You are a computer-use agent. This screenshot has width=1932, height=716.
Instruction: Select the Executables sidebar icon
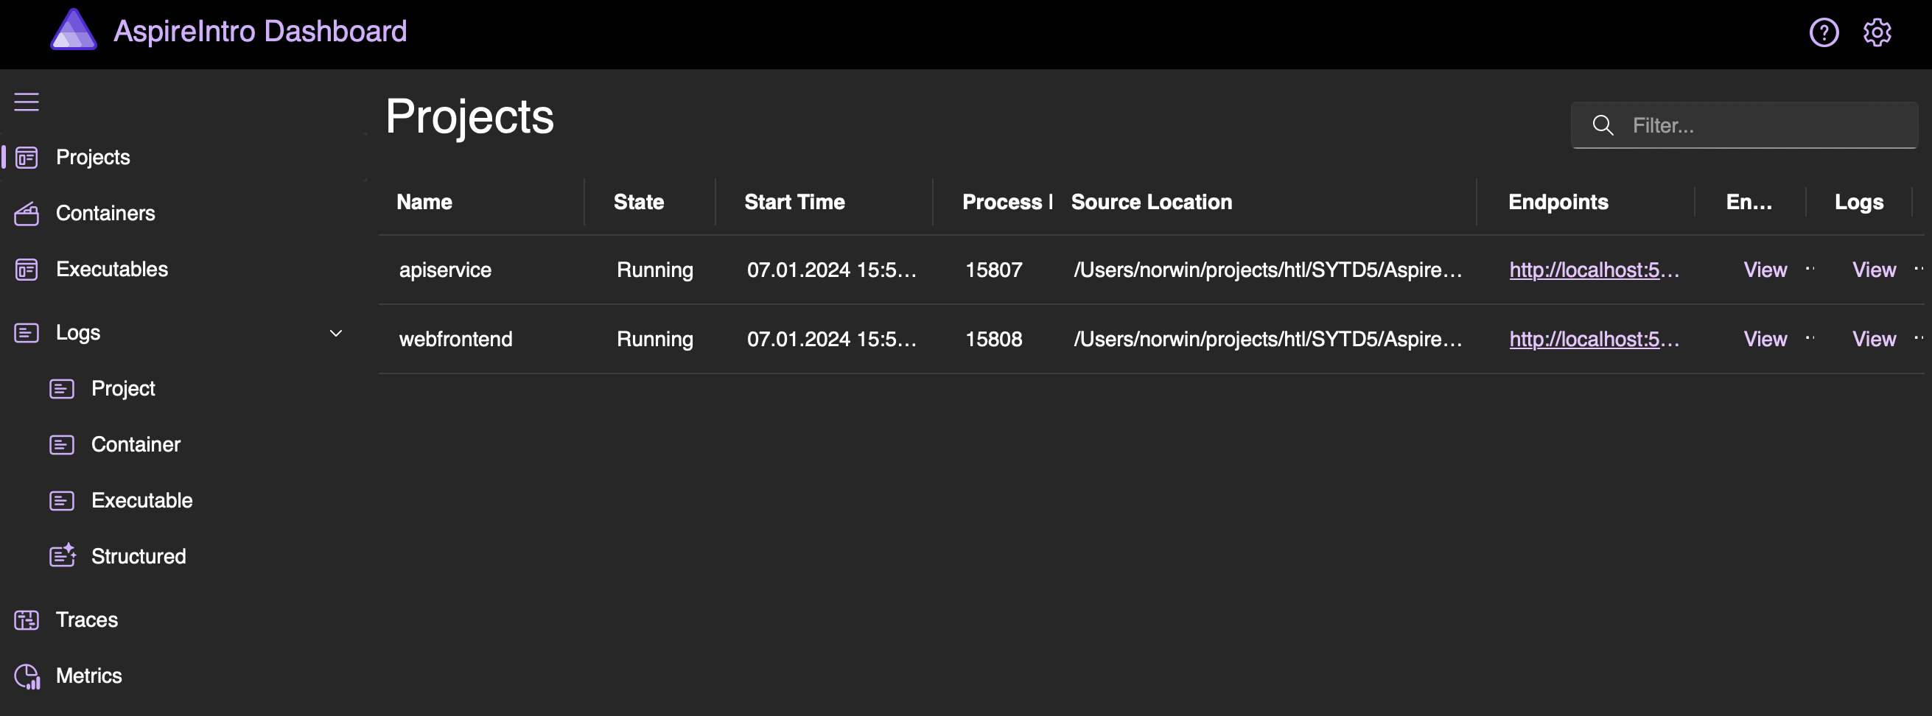27,269
